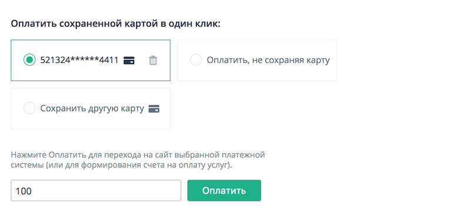Click the Оплатить, не сохраняя карту label

click(268, 60)
